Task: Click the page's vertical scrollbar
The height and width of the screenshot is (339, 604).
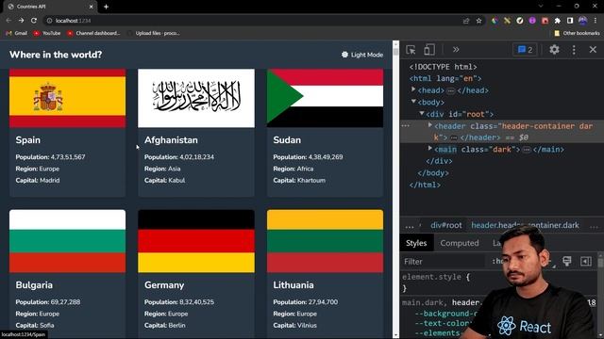Action: coord(395,188)
